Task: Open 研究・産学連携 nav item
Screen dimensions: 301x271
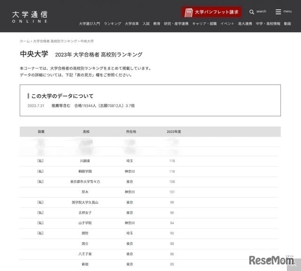Action: click(176, 24)
